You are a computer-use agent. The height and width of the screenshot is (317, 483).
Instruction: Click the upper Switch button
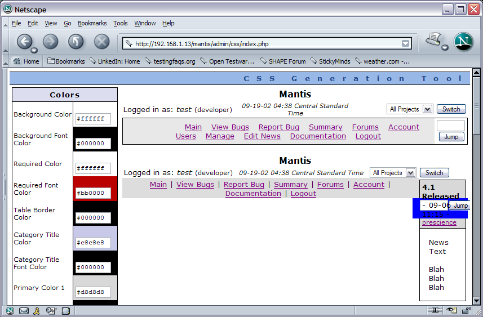click(x=451, y=109)
